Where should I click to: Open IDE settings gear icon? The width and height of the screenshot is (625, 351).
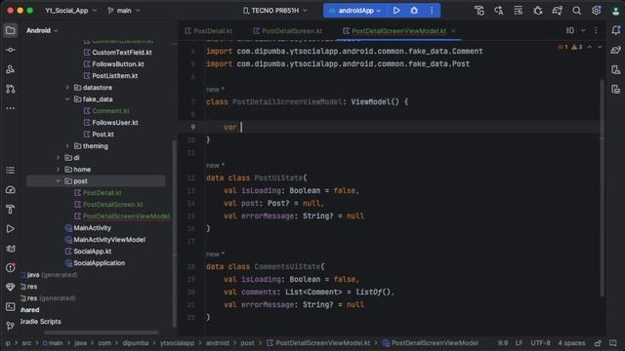tap(596, 11)
